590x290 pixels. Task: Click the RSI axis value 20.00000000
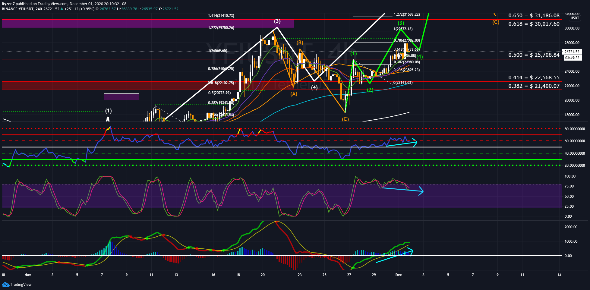575,165
